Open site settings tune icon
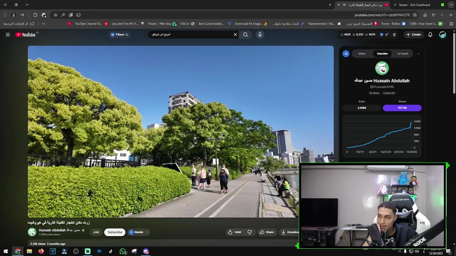Viewport: 456px width, 256px height. click(x=415, y=15)
